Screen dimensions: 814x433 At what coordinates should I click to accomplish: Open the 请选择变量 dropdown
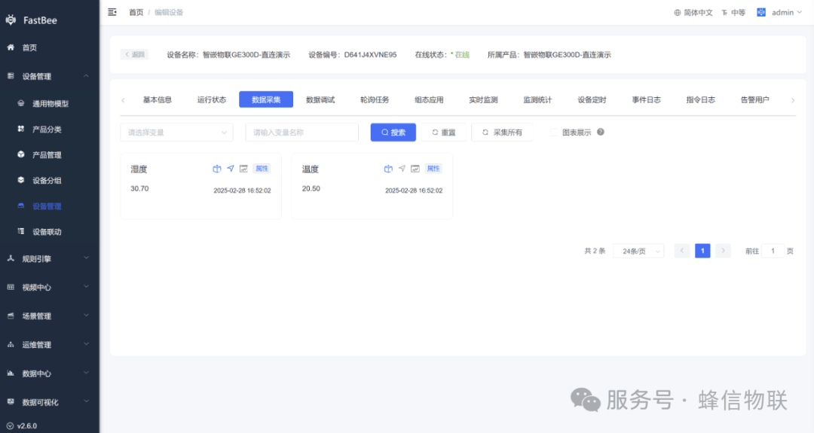click(x=176, y=133)
